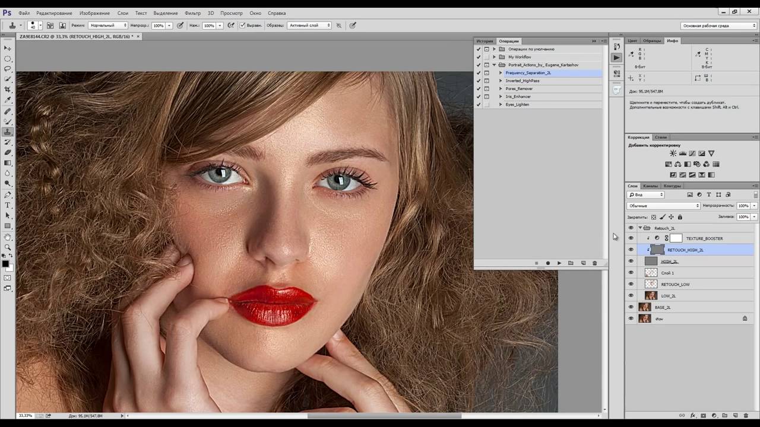This screenshot has width=760, height=427.
Task: Collapse the Retouch_2L layer group
Action: click(640, 228)
